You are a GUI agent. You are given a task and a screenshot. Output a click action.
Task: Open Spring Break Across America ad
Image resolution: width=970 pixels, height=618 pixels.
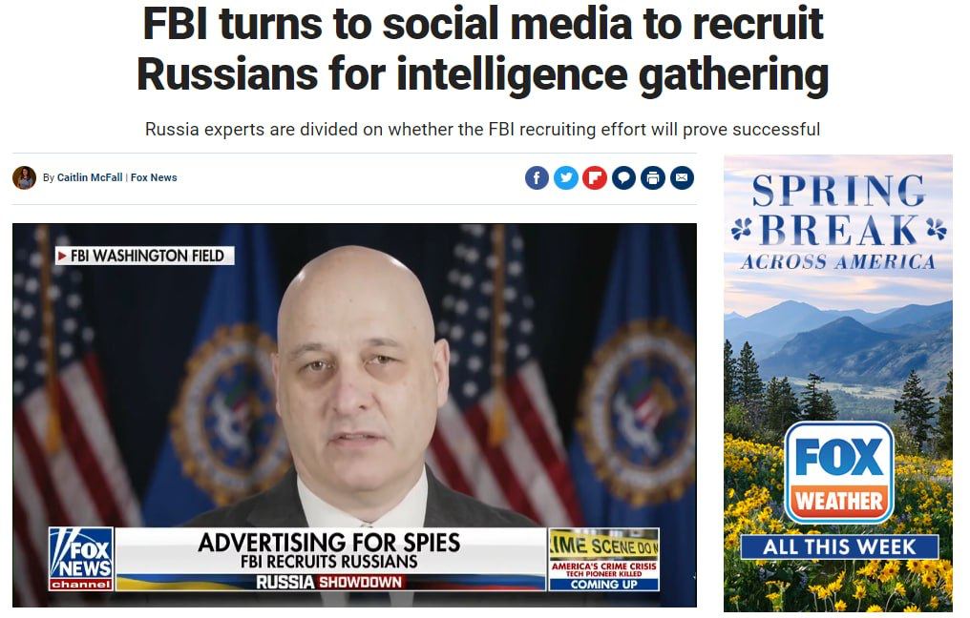click(x=838, y=383)
